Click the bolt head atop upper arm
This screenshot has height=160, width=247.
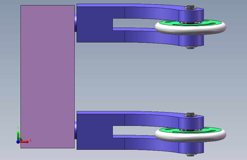pyautogui.click(x=190, y=7)
